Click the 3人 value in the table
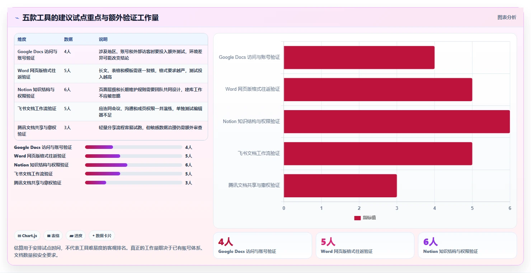This screenshot has height=273, width=531. click(67, 127)
